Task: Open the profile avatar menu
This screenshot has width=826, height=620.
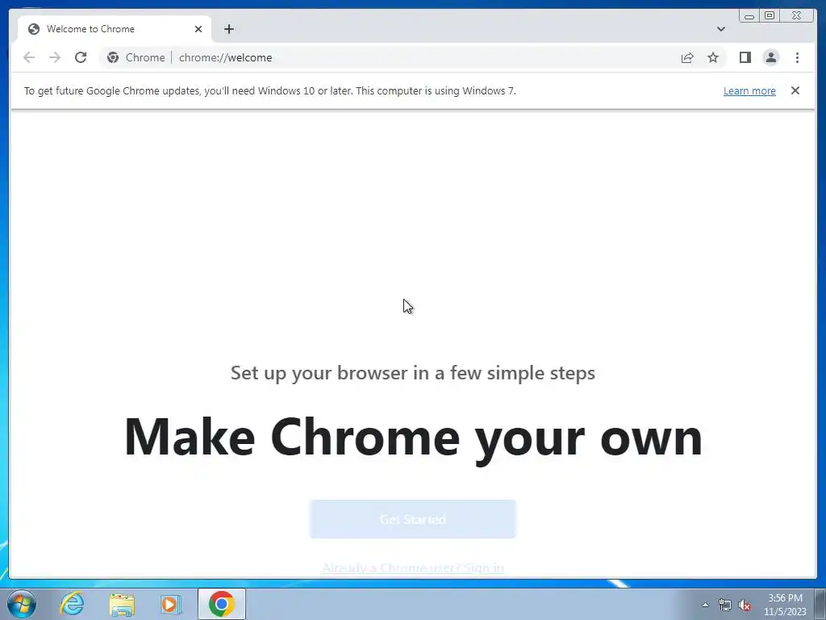Action: pyautogui.click(x=770, y=57)
